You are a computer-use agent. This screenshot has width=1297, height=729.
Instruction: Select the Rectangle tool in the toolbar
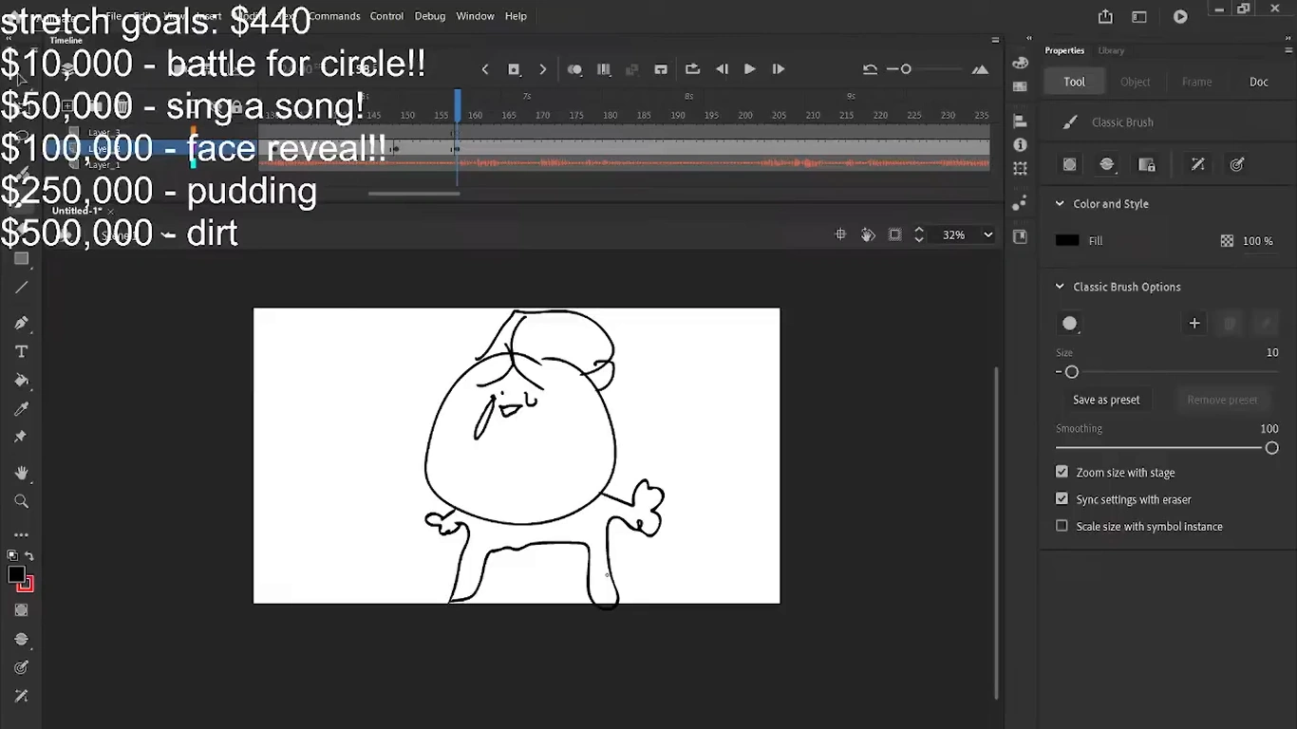(21, 259)
